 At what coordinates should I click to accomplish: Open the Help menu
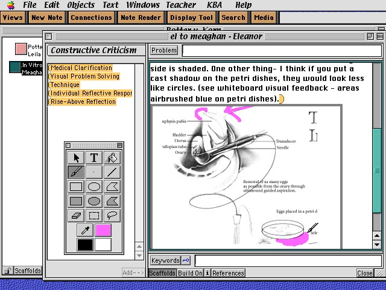point(243,5)
